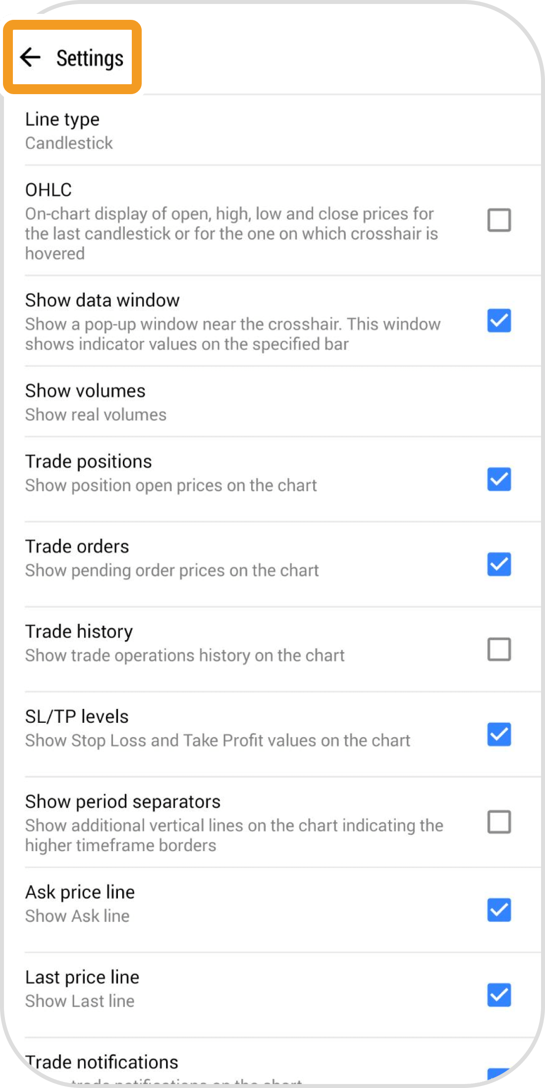Enable the OHLC checkbox
Image resolution: width=545 pixels, height=1088 pixels.
pyautogui.click(x=499, y=220)
